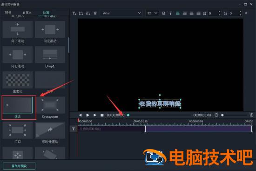
Task: Select the Crosszoom animation thumbnail
Action: (50, 105)
